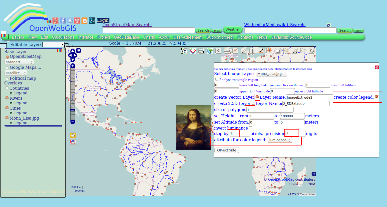Select the orange drag-feature arrows tool

(269, 51)
